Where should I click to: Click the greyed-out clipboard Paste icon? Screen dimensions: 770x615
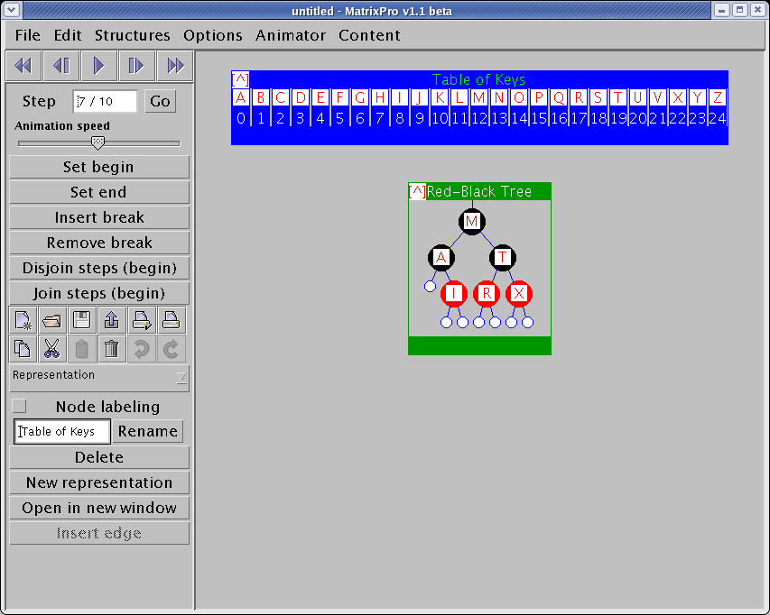tap(81, 349)
